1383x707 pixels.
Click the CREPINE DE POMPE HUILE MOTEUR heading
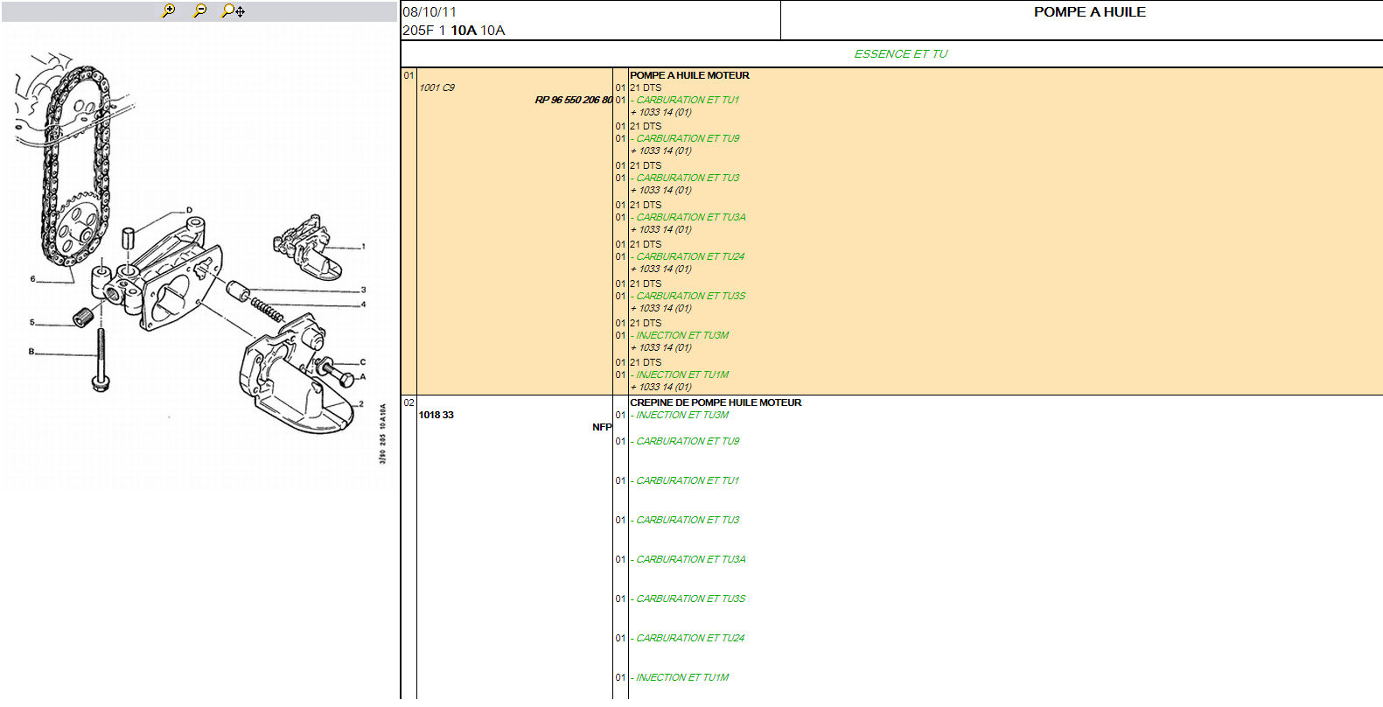pyautogui.click(x=715, y=402)
